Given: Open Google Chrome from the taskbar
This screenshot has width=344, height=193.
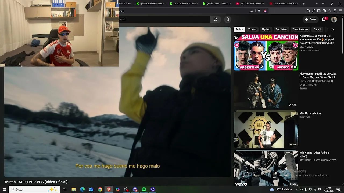Looking at the screenshot, I should click(100, 190).
